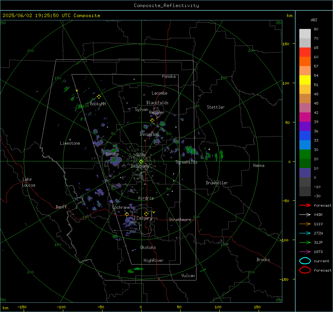The width and height of the screenshot is (333, 312).
Task: Pick the dark orange 57-60 dBZ swatch
Action: 305,61
